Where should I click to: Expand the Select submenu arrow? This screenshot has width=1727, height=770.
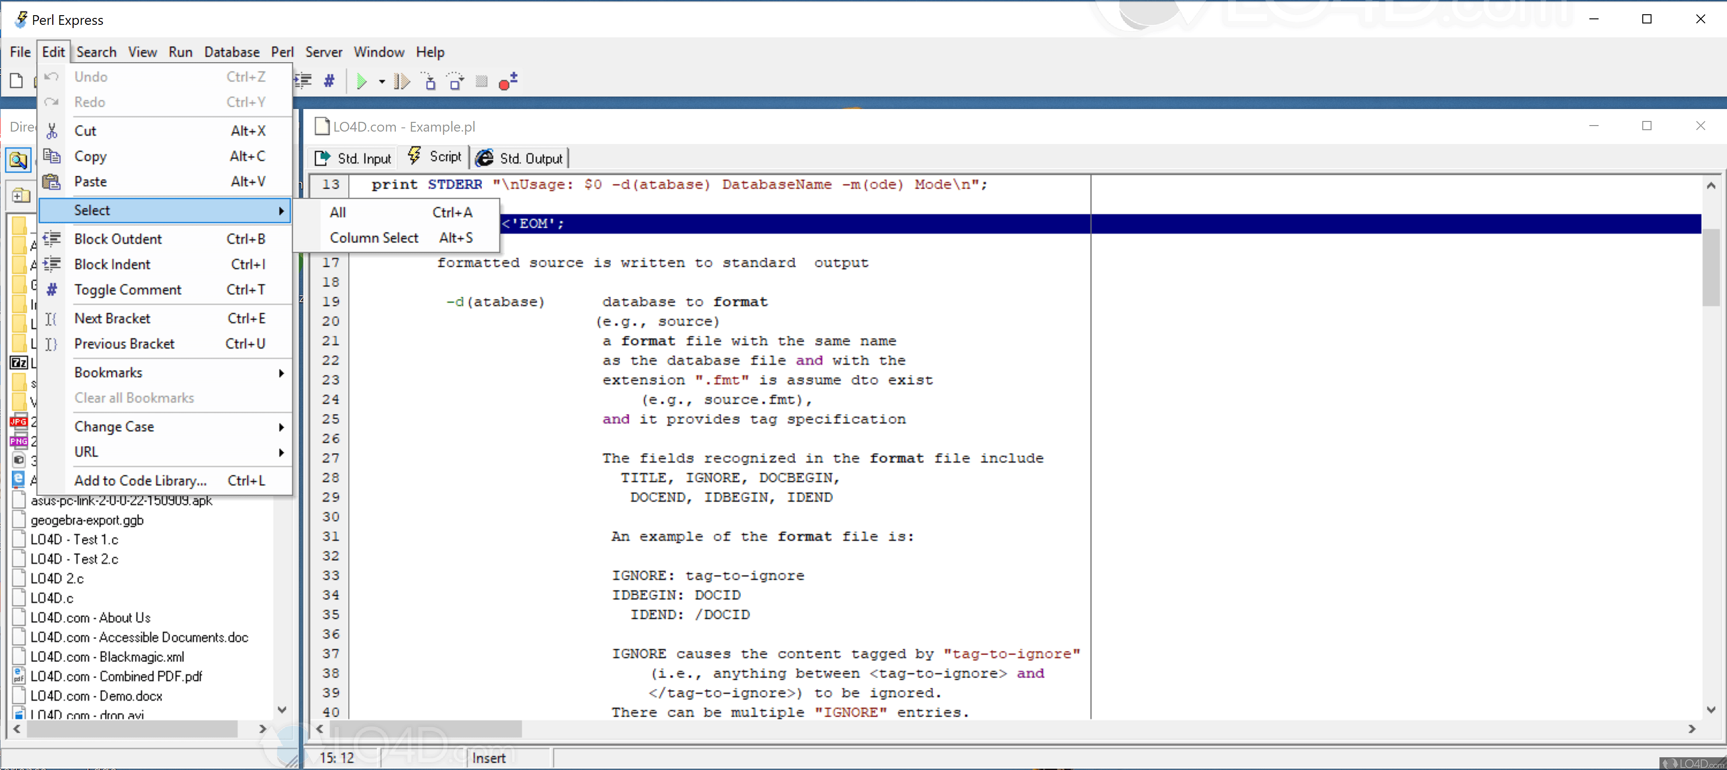(x=282, y=210)
